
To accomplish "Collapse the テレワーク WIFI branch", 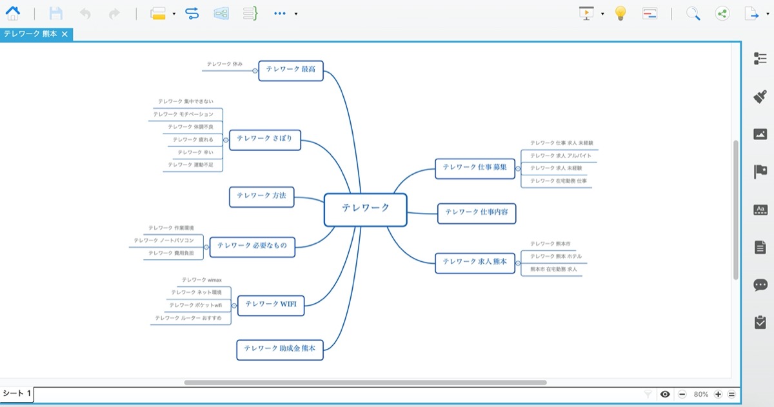I will point(234,305).
